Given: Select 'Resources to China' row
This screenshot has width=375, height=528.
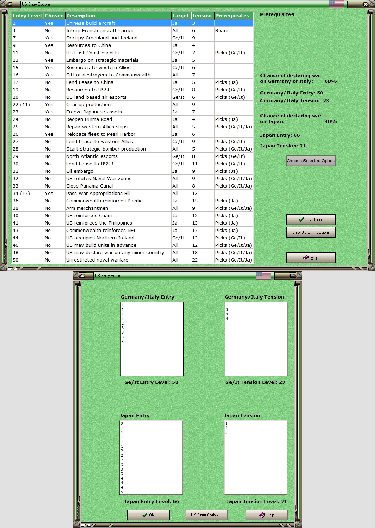Looking at the screenshot, I should (133, 45).
